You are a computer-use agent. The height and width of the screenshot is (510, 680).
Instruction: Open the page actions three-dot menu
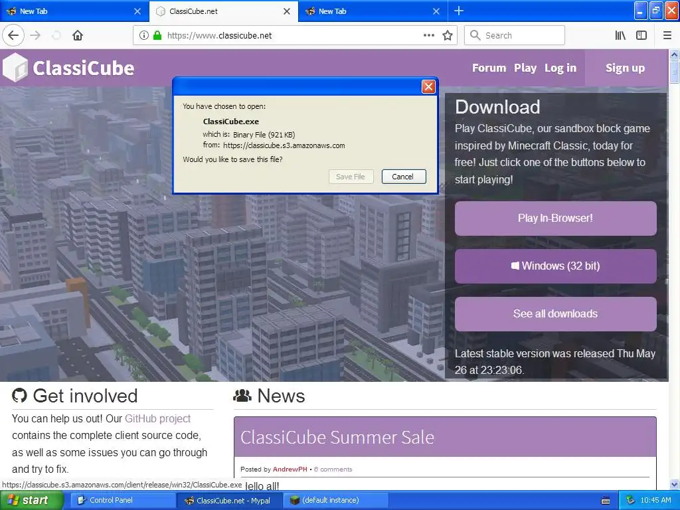[x=429, y=35]
